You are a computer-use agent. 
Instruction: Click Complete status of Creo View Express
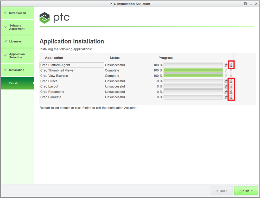pos(112,76)
